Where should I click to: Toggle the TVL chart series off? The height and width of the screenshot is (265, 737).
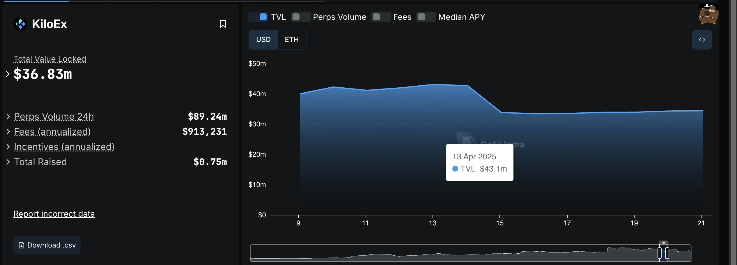258,17
